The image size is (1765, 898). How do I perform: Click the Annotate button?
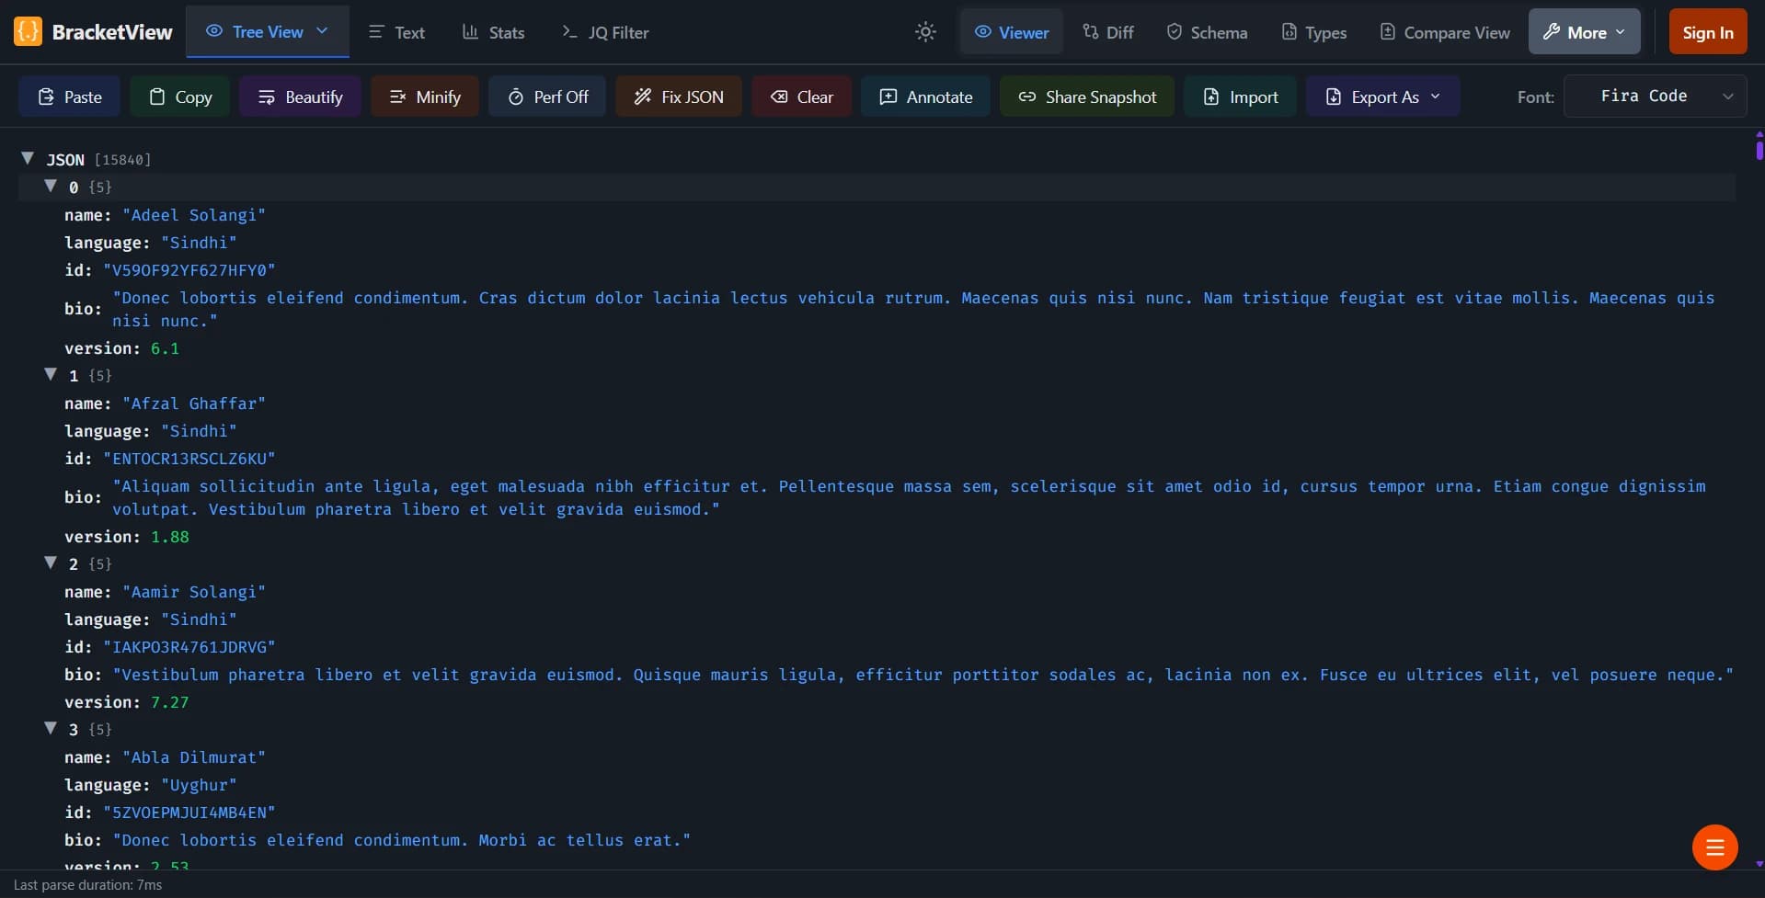coord(925,97)
